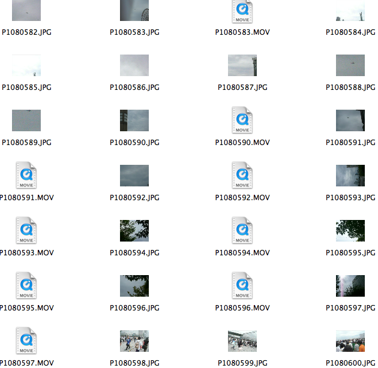Screen dimensions: 378x368
Task: Select the P1080595.MOV movie icon
Action: click(x=26, y=285)
